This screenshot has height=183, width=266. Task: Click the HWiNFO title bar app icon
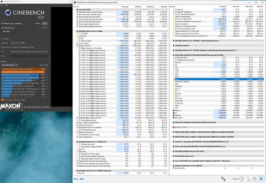75,3
